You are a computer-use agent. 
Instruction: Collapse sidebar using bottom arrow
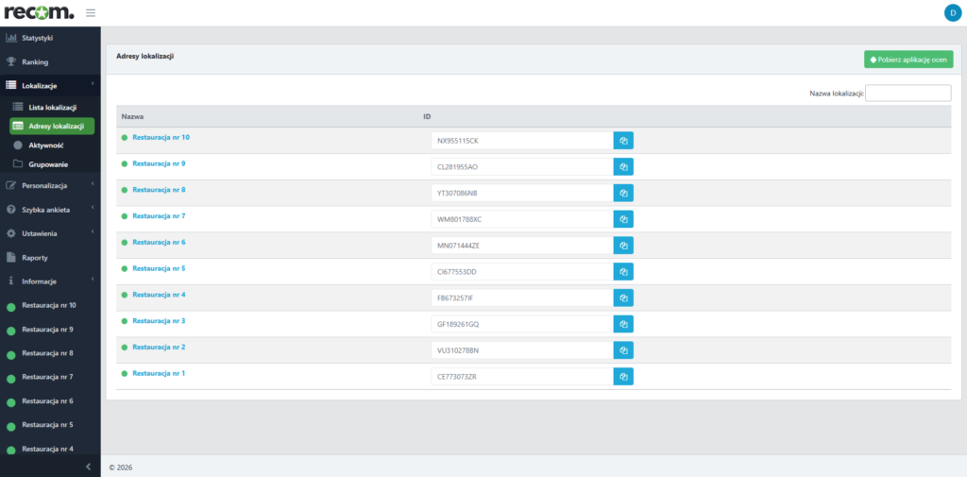click(x=88, y=467)
